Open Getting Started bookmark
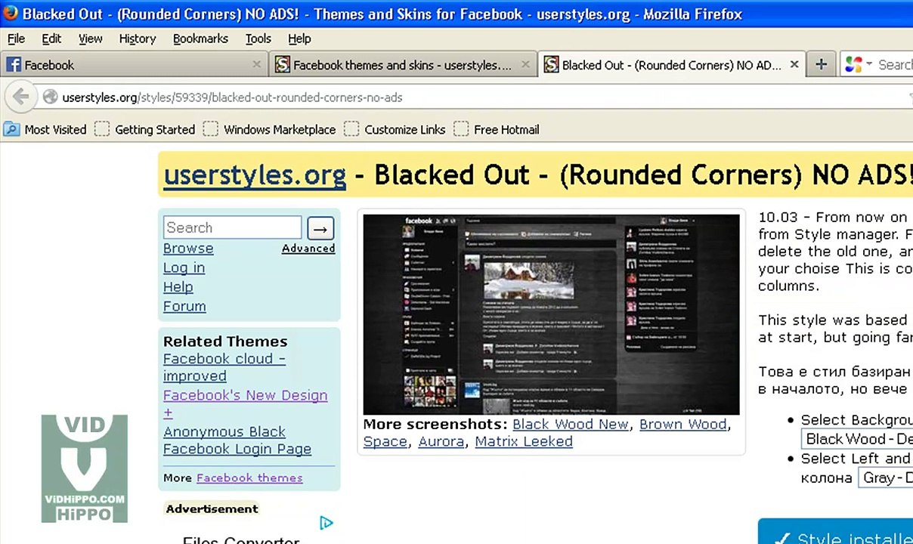 145,129
